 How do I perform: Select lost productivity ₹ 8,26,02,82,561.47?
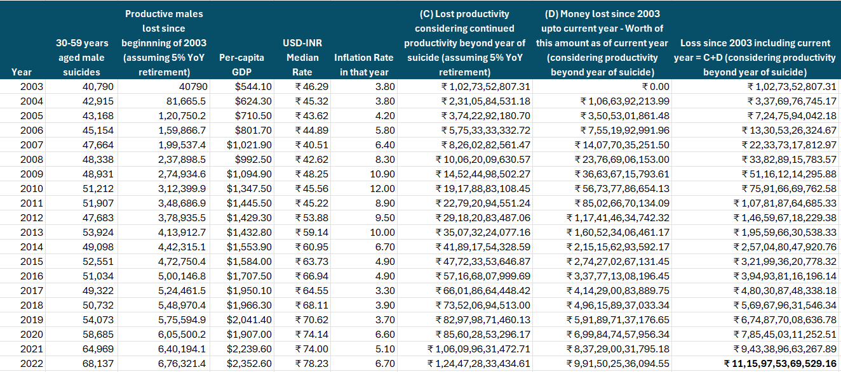click(x=486, y=145)
